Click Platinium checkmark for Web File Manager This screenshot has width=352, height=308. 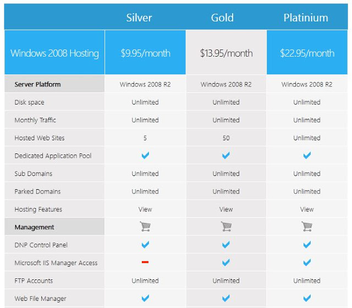click(x=307, y=298)
